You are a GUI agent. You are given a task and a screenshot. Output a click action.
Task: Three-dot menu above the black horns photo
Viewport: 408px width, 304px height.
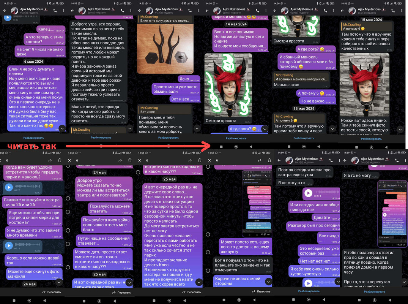tap(198, 11)
